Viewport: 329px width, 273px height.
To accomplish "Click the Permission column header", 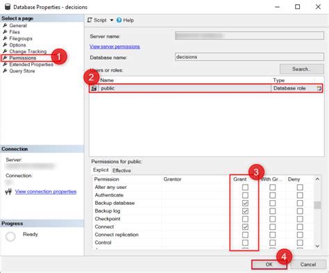I will (106, 179).
